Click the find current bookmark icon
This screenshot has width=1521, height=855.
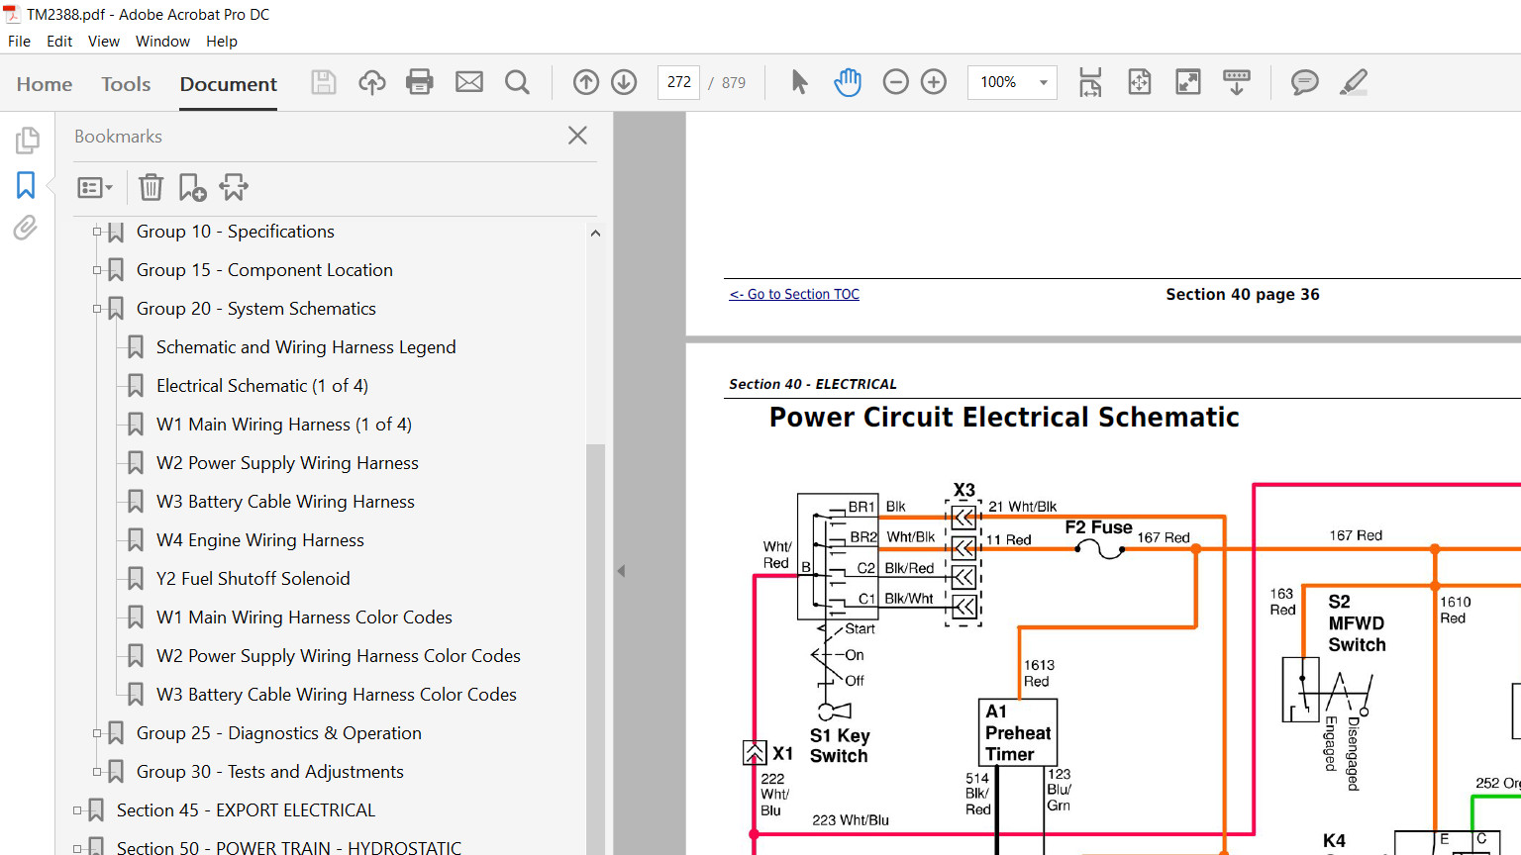pyautogui.click(x=235, y=187)
